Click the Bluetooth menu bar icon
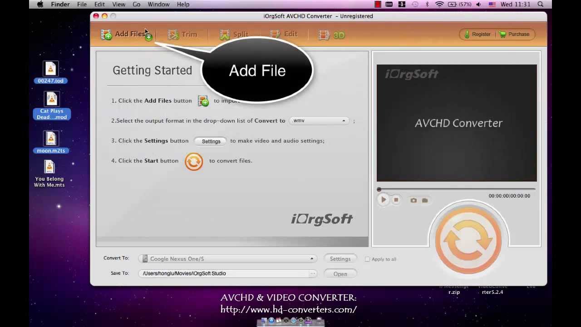Image resolution: width=581 pixels, height=327 pixels. pos(427,5)
